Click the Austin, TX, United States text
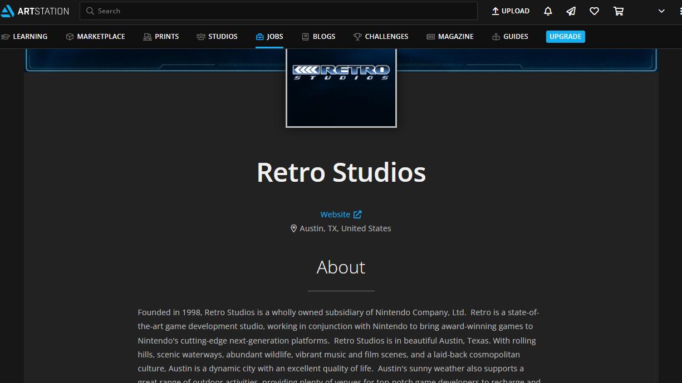Viewport: 682px width, 383px height. [345, 228]
